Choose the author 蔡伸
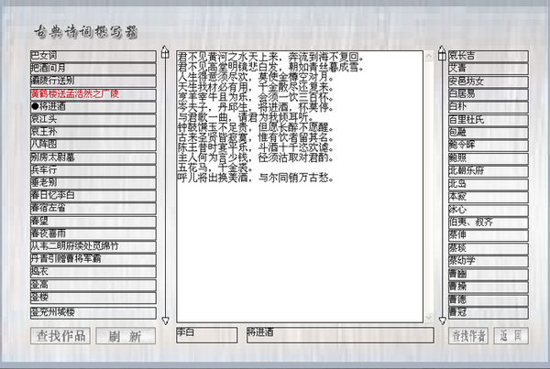The height and width of the screenshot is (369, 550). (x=489, y=234)
